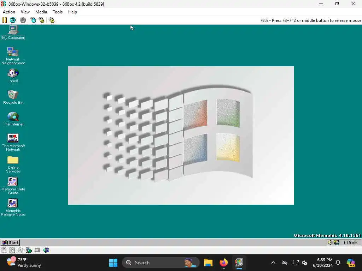The width and height of the screenshot is (362, 271).
Task: Click the Memphis Start button
Action: 10,242
